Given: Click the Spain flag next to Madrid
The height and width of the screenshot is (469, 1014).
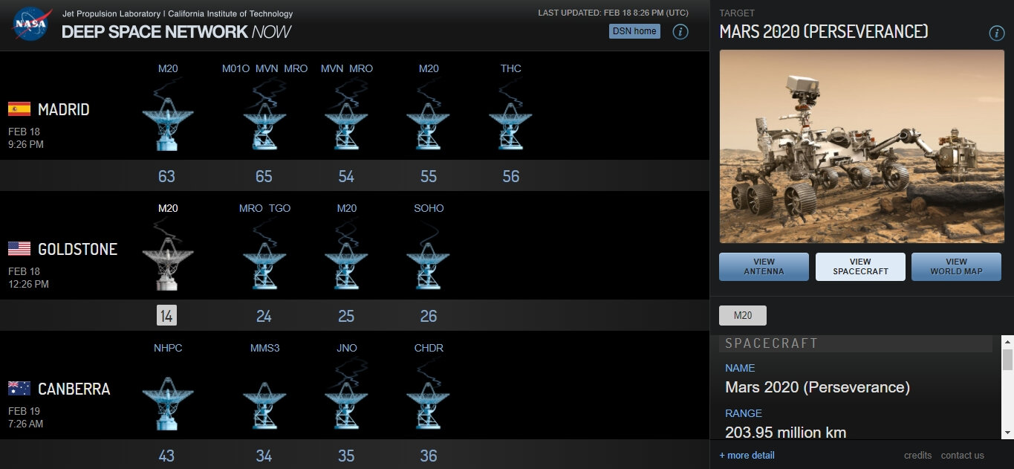Looking at the screenshot, I should [x=19, y=109].
